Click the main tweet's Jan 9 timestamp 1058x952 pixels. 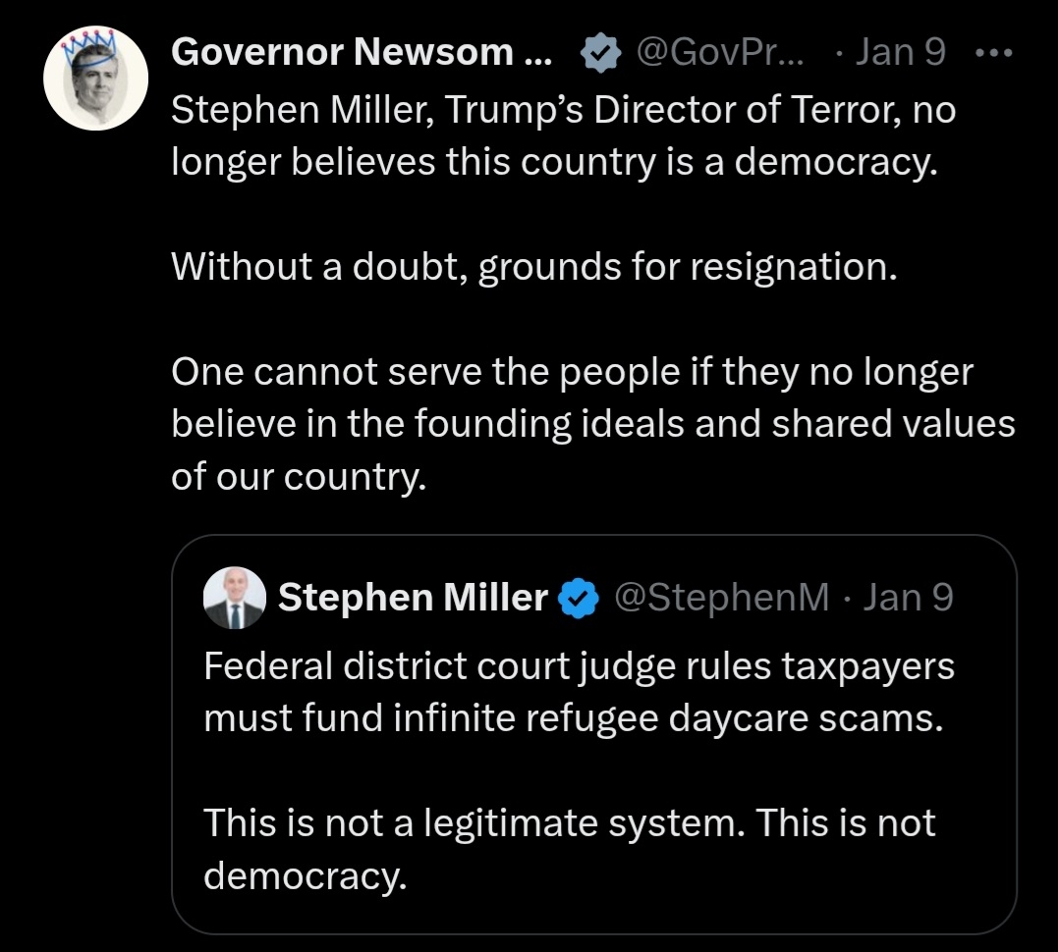[900, 52]
